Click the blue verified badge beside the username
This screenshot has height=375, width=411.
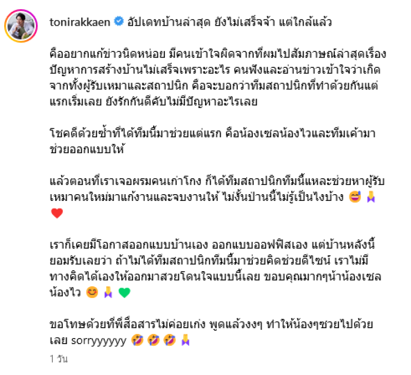pyautogui.click(x=119, y=21)
